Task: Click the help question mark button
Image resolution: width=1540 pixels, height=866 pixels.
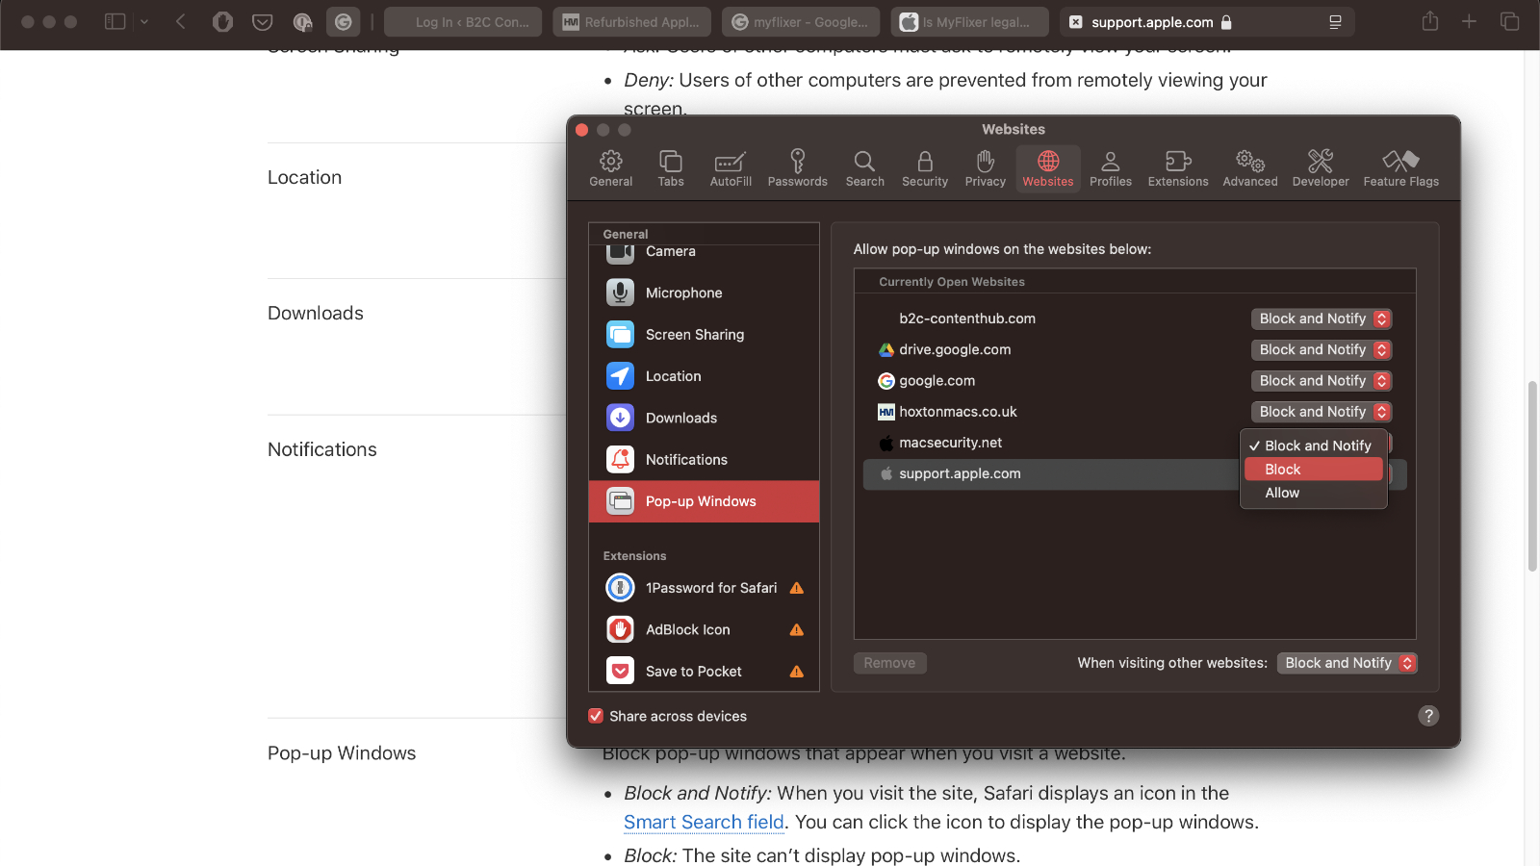Action: tap(1428, 716)
